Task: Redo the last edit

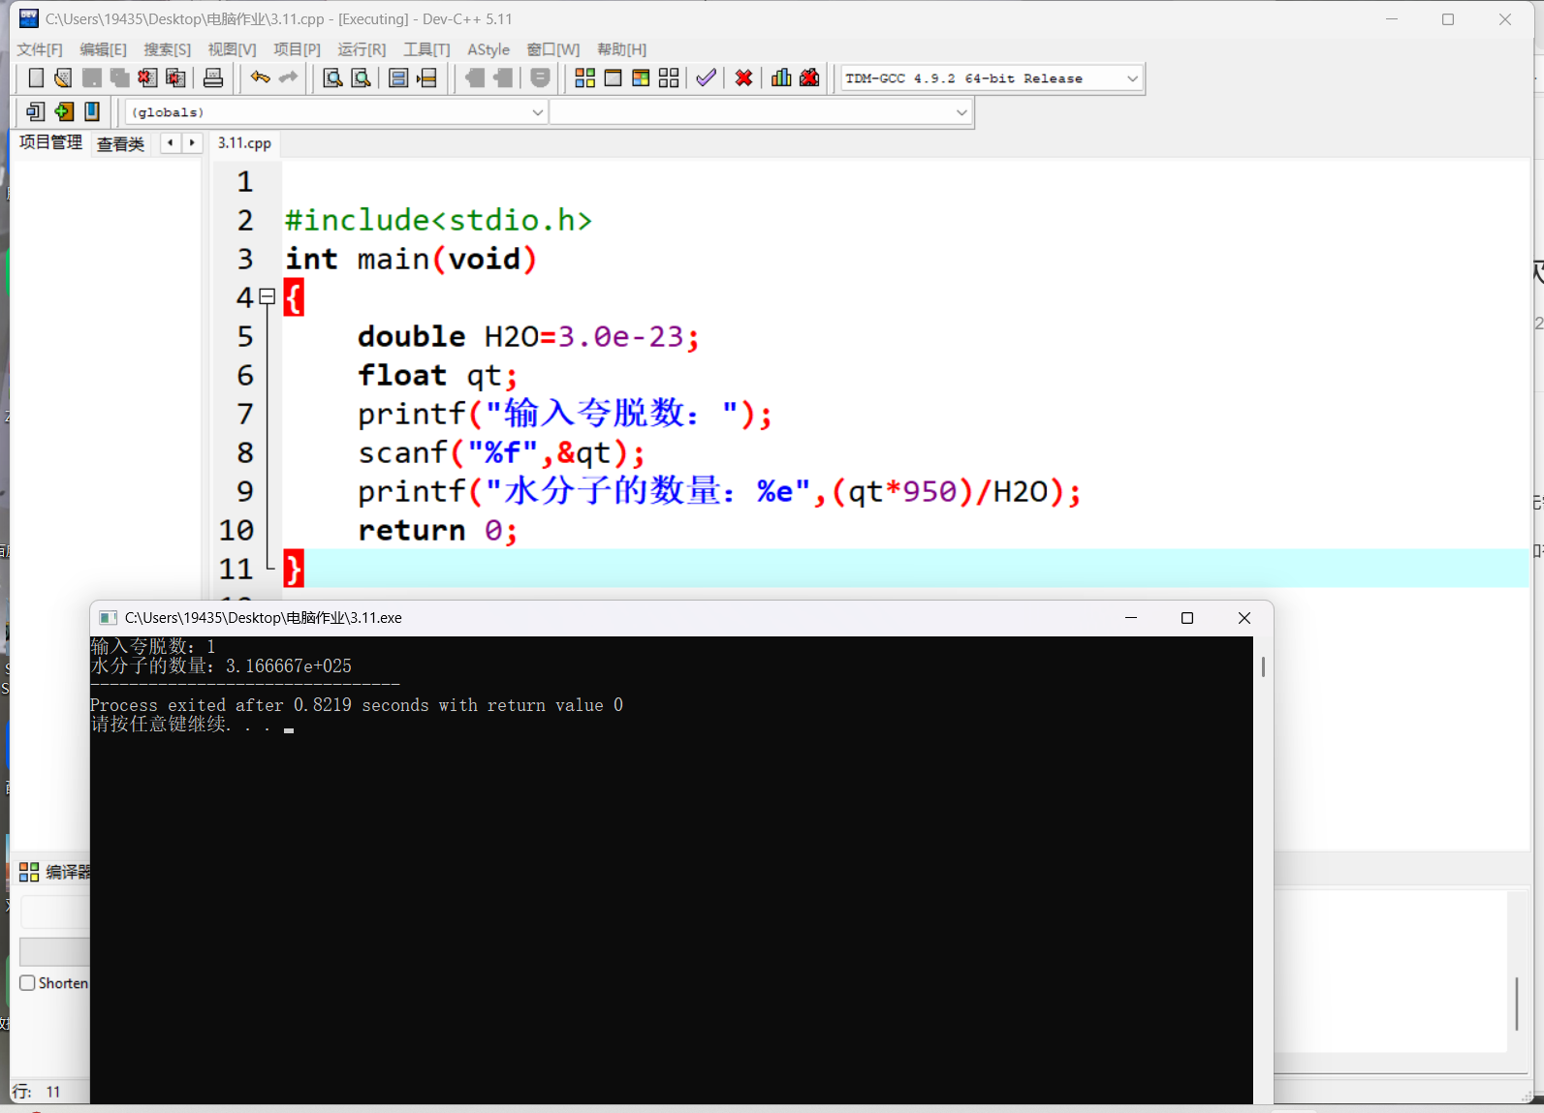Action: (x=288, y=78)
